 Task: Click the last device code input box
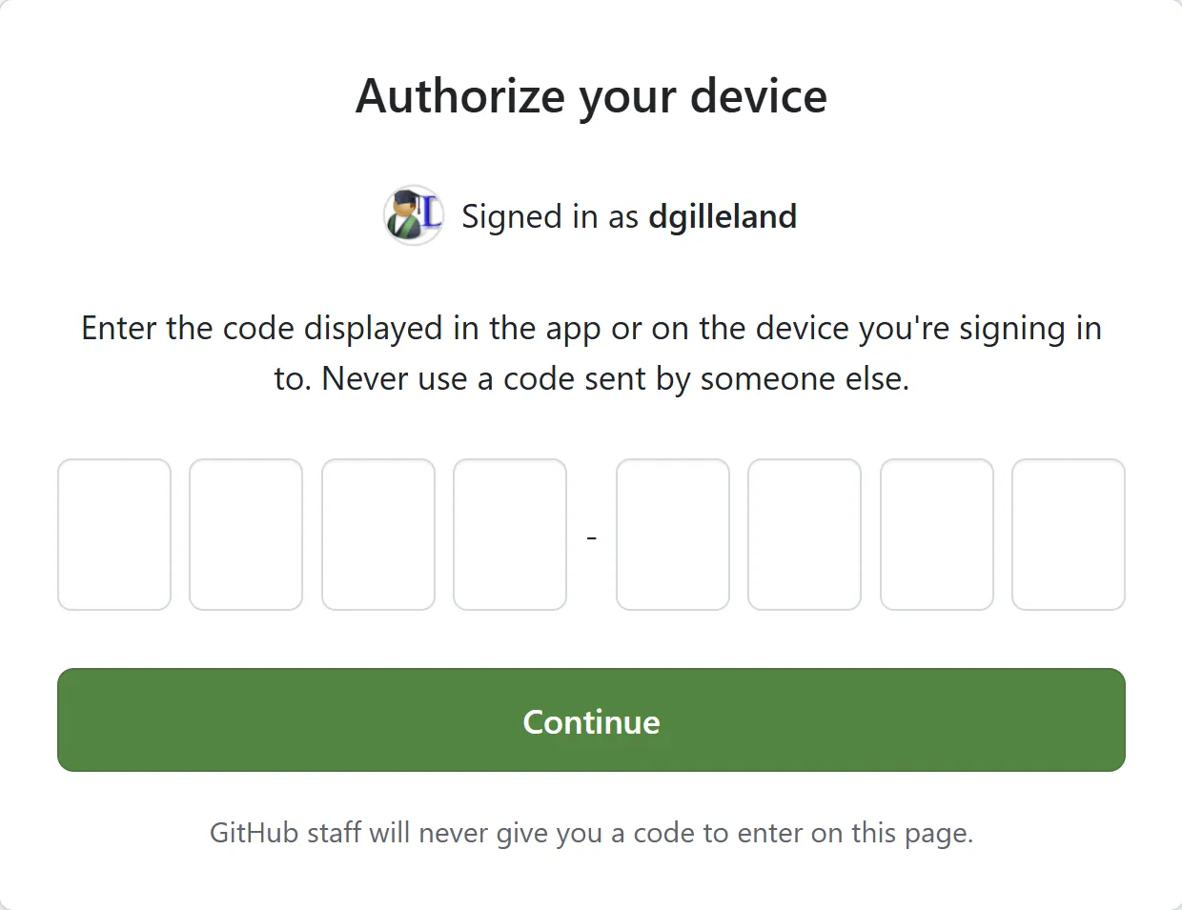point(1069,534)
